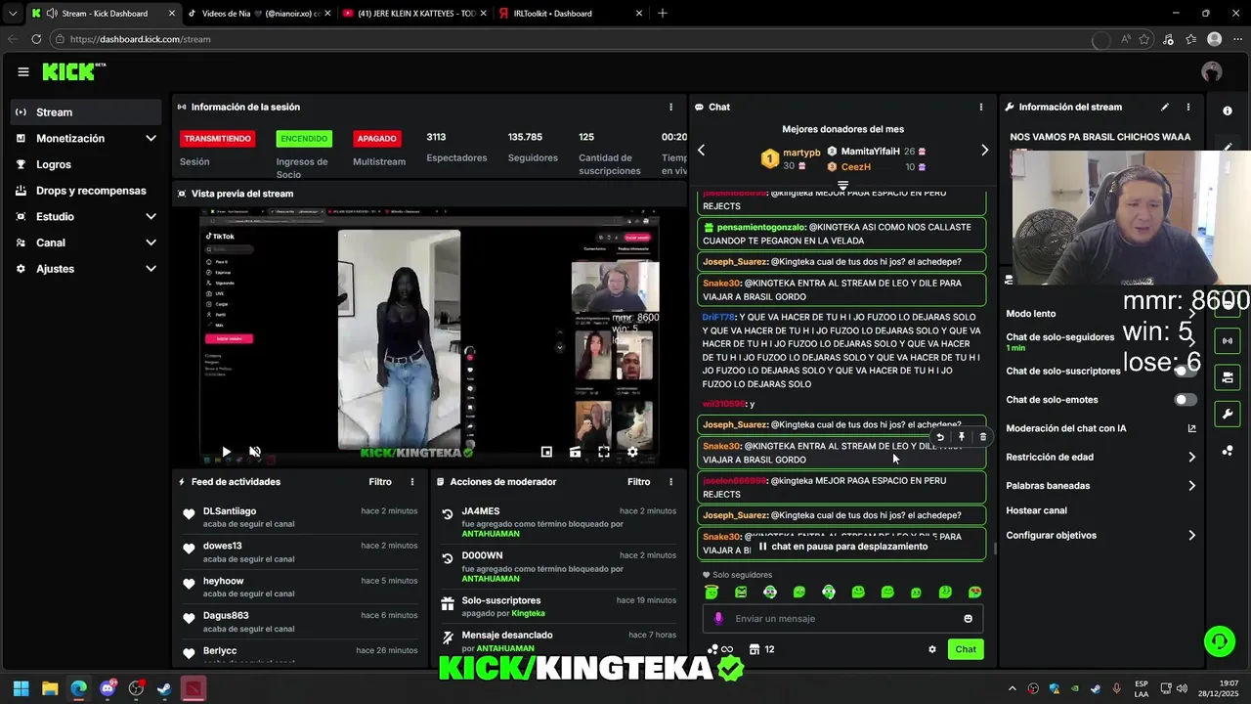Open options menu of Feed de actividades
Image resolution: width=1251 pixels, height=704 pixels.
pyautogui.click(x=412, y=482)
